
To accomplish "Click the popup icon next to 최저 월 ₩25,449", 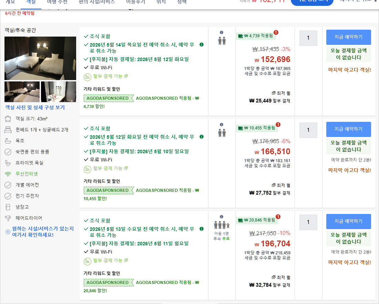I will [x=274, y=93].
